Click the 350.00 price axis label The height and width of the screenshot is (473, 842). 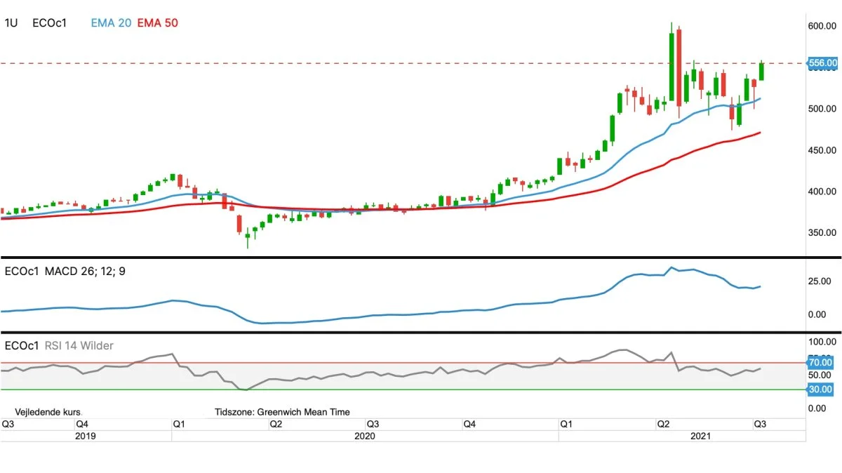coord(822,232)
